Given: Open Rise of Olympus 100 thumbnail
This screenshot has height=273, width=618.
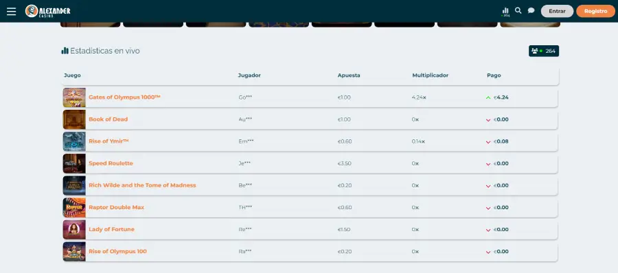Looking at the screenshot, I should pos(74,252).
